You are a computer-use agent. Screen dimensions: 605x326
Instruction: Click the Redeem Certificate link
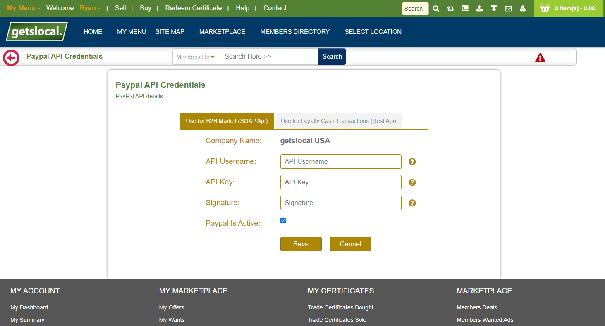[194, 8]
